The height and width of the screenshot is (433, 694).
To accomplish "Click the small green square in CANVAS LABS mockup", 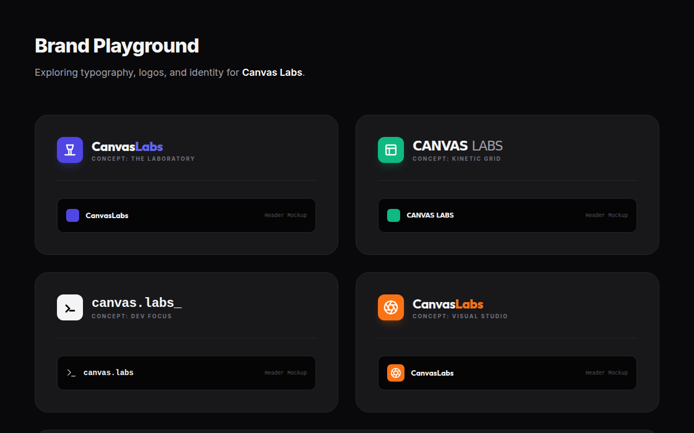I will click(x=394, y=215).
